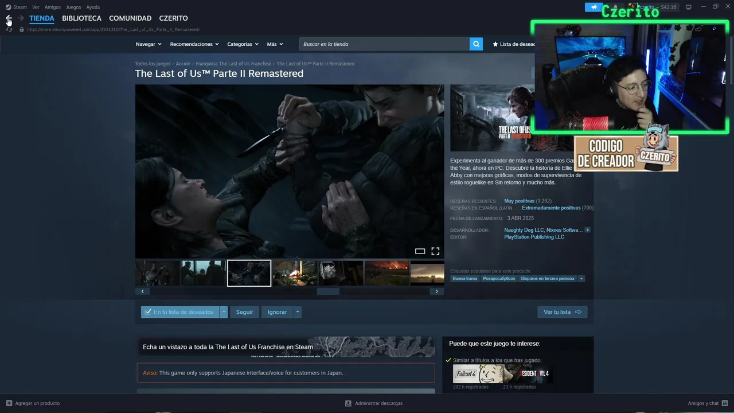Viewport: 734px width, 413px height.
Task: Click the star icon by Lista de deseados
Action: 495,44
